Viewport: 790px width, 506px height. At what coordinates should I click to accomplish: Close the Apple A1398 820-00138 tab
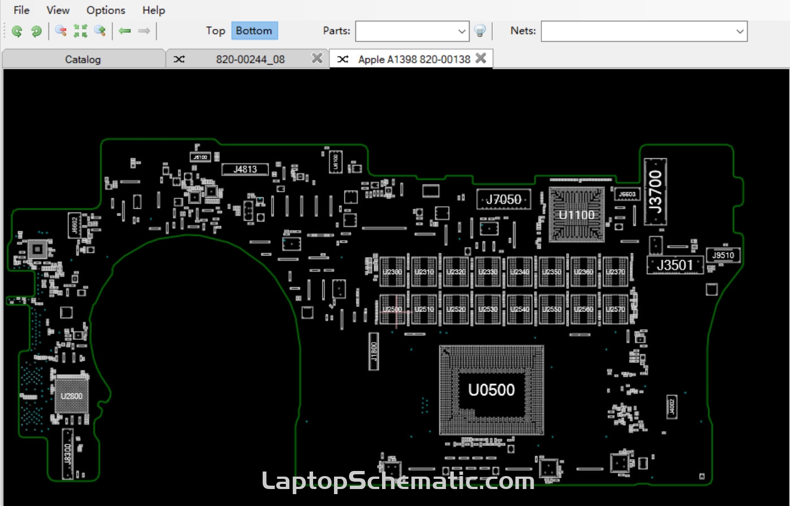481,58
